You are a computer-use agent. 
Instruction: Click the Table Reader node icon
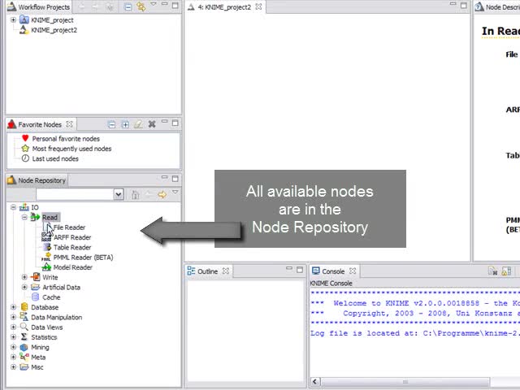pyautogui.click(x=47, y=247)
